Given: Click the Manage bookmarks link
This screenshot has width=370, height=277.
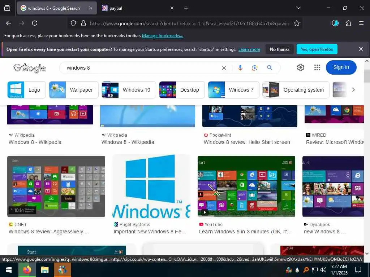Looking at the screenshot, I should click(x=162, y=36).
